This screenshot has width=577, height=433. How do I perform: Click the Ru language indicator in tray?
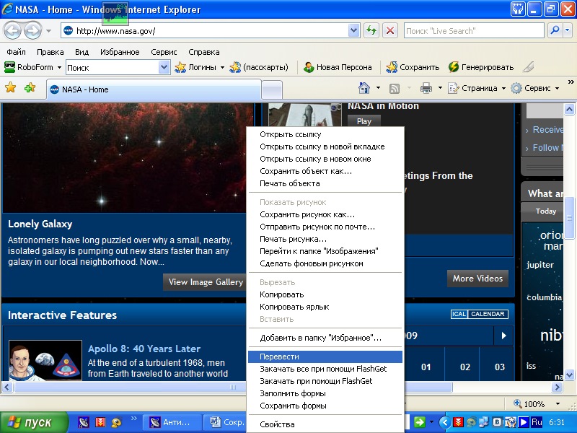[x=537, y=421]
